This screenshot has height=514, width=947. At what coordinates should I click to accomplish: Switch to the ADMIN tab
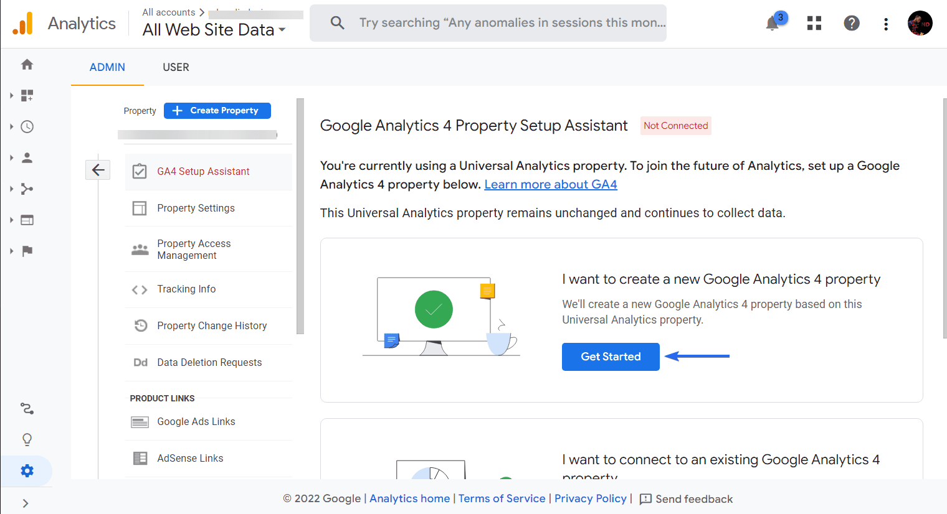(x=107, y=67)
